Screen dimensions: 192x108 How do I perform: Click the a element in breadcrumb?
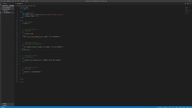34,6
